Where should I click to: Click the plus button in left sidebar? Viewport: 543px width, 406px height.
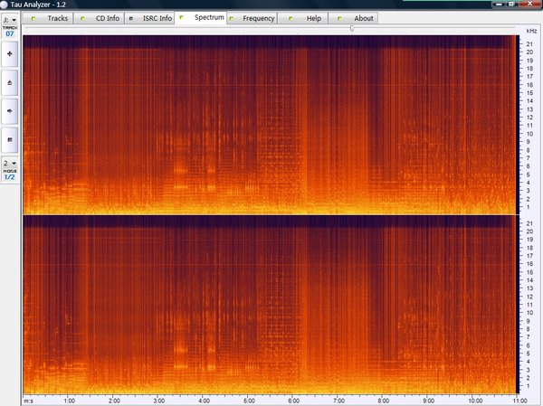tap(10, 54)
